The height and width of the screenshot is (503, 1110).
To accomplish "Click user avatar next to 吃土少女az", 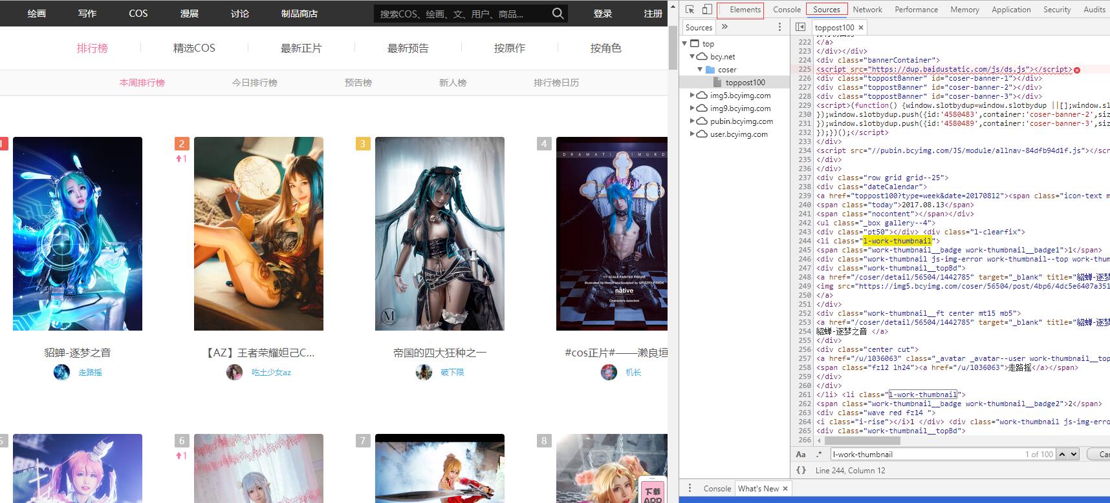I will click(234, 372).
